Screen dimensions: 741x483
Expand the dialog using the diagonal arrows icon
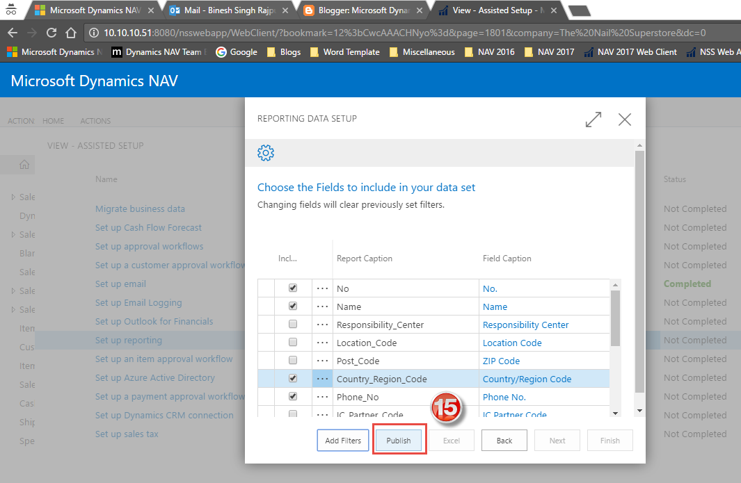(593, 120)
